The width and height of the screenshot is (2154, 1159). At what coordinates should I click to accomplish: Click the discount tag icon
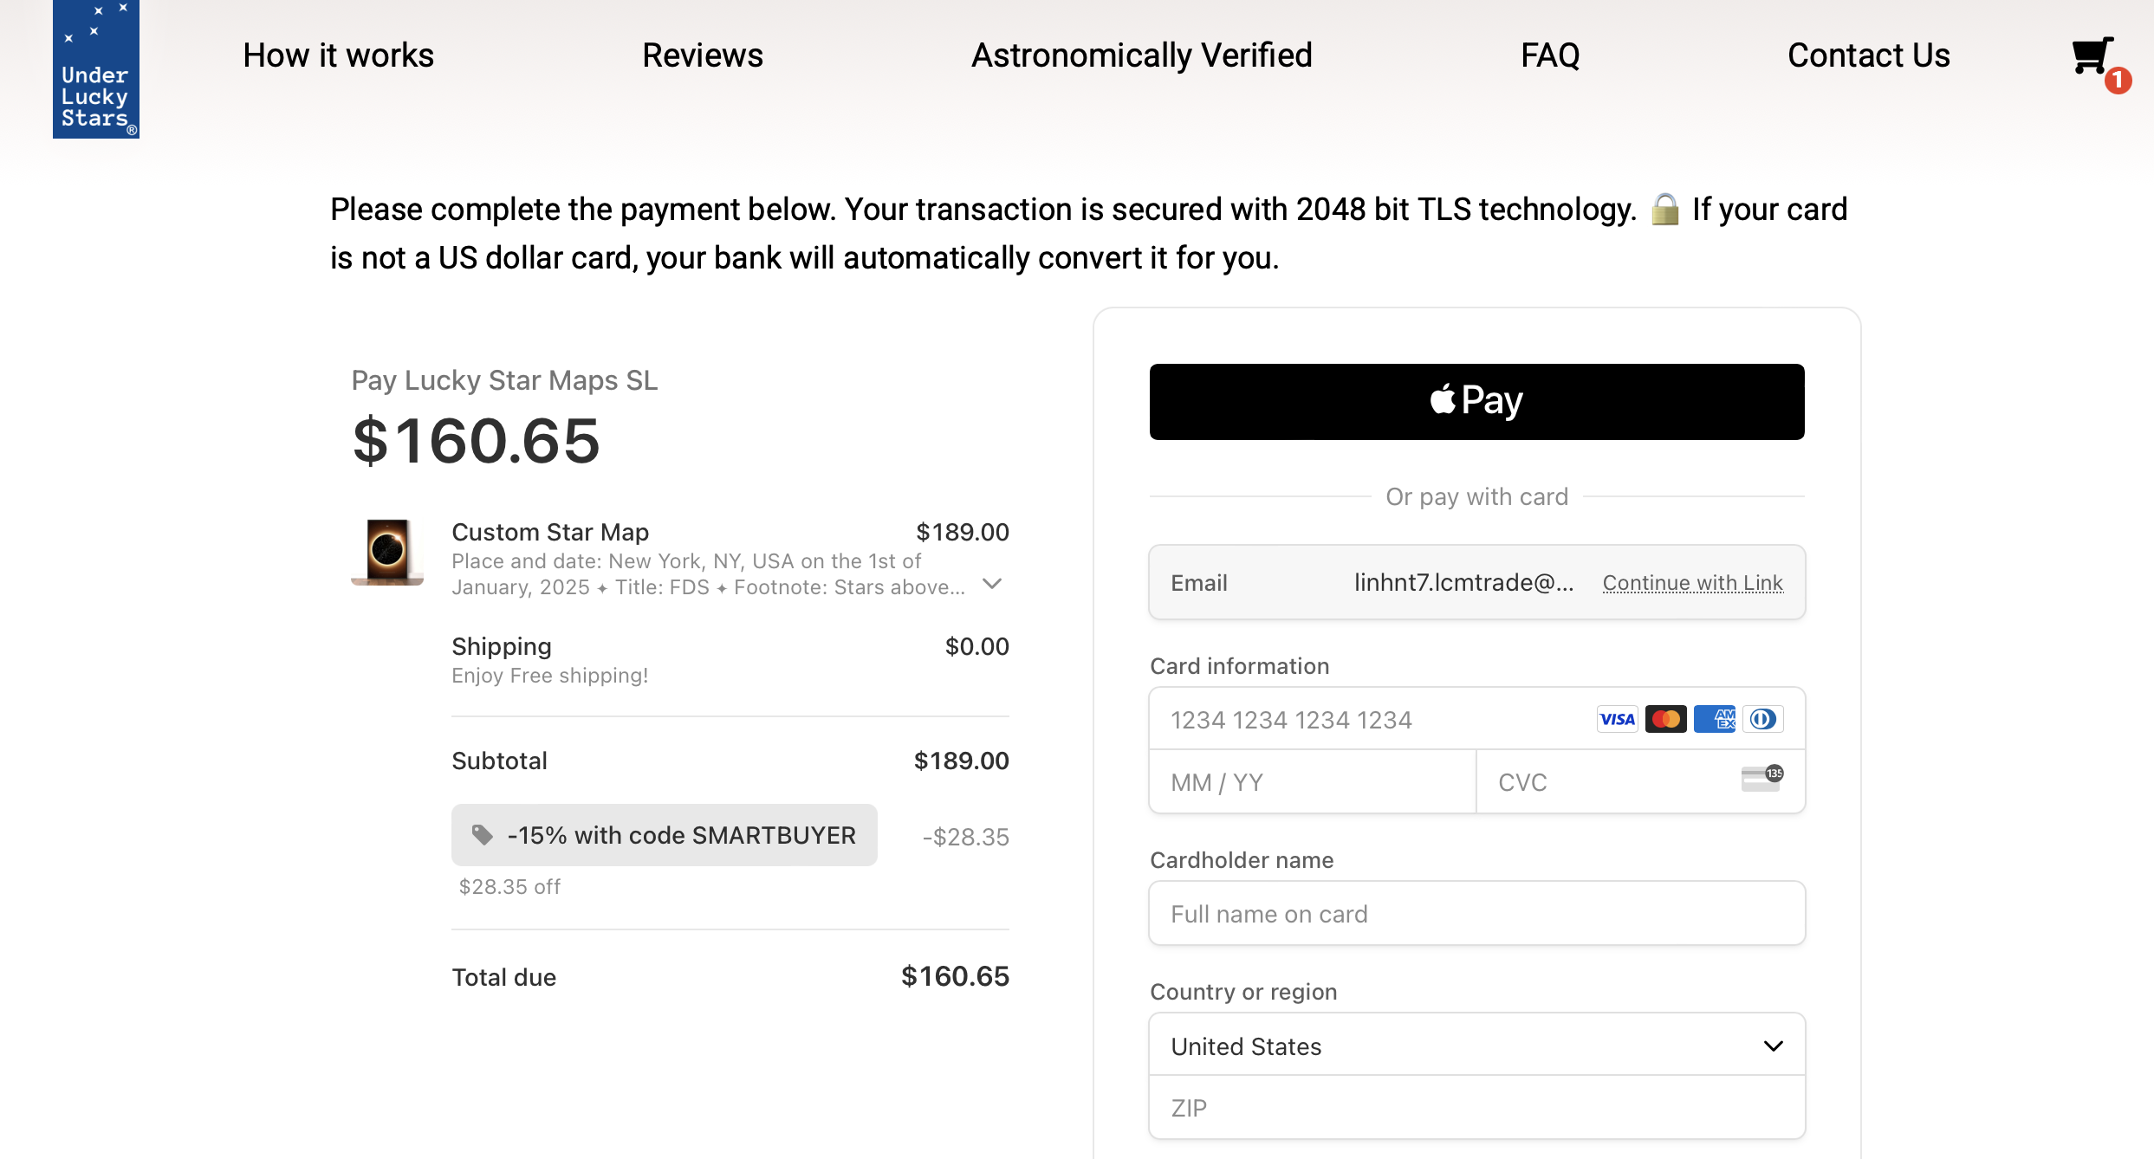(x=483, y=835)
